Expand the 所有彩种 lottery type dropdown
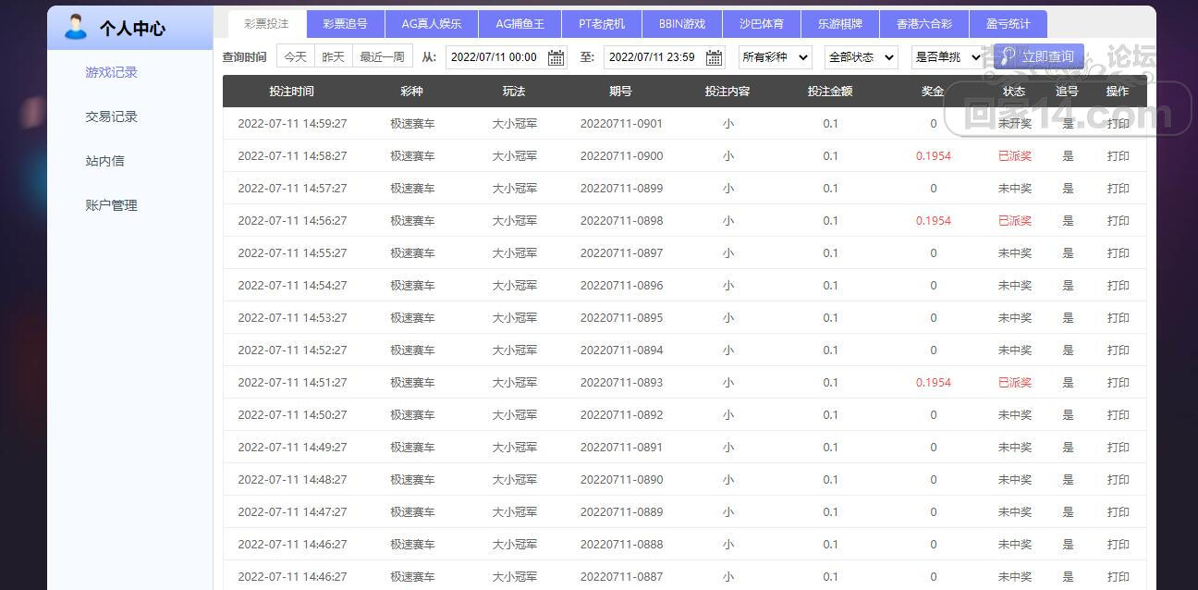Viewport: 1198px width, 590px height. pyautogui.click(x=776, y=57)
